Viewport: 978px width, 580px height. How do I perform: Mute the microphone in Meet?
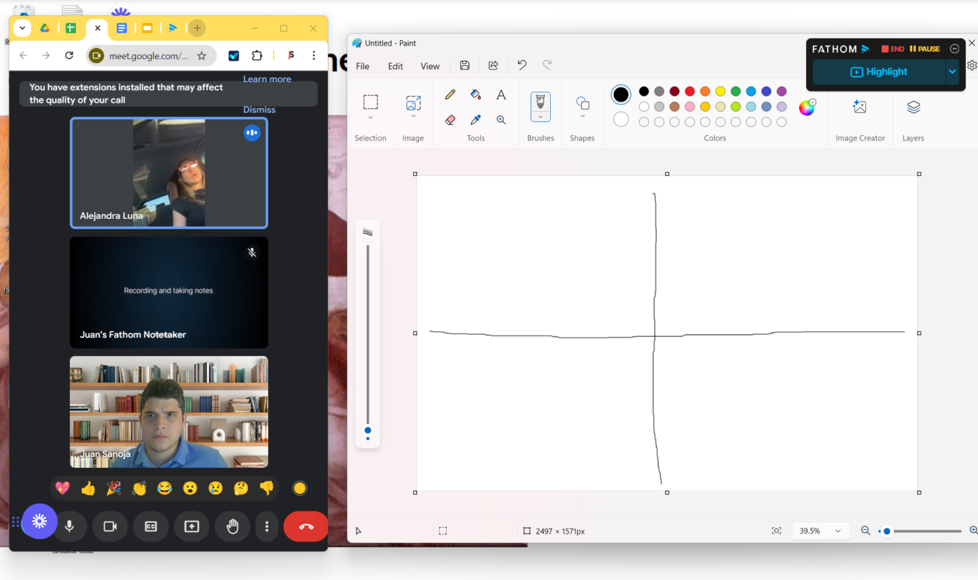69,527
